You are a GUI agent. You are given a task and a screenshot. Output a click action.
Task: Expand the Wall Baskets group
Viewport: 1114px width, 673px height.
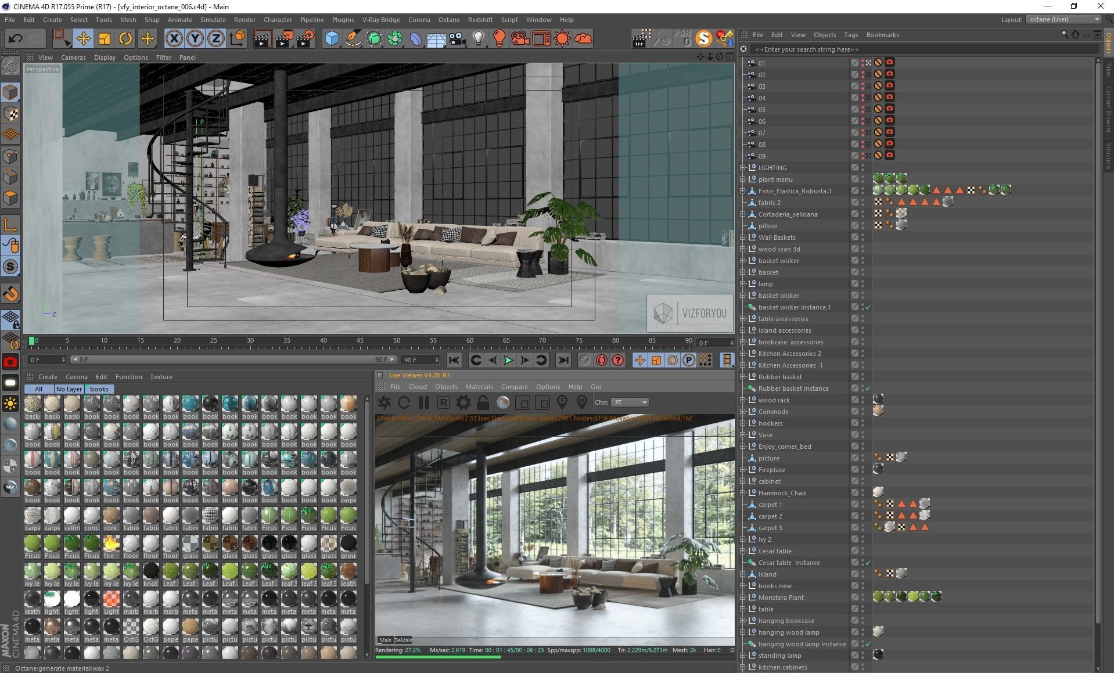[743, 237]
